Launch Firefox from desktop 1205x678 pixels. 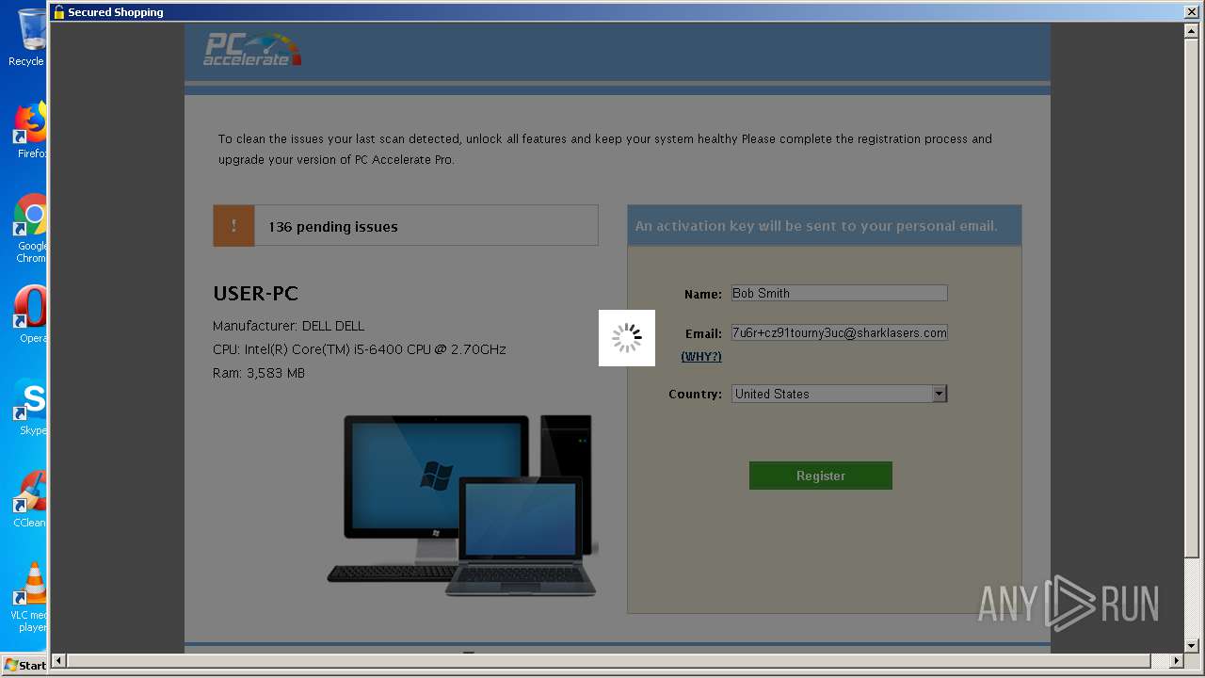28,130
